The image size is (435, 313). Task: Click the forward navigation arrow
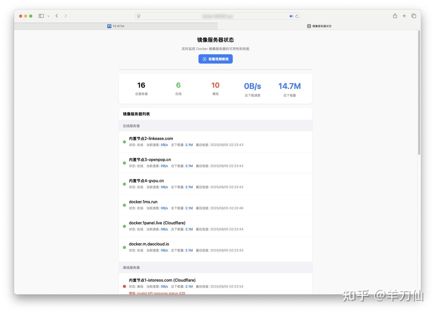pyautogui.click(x=66, y=16)
